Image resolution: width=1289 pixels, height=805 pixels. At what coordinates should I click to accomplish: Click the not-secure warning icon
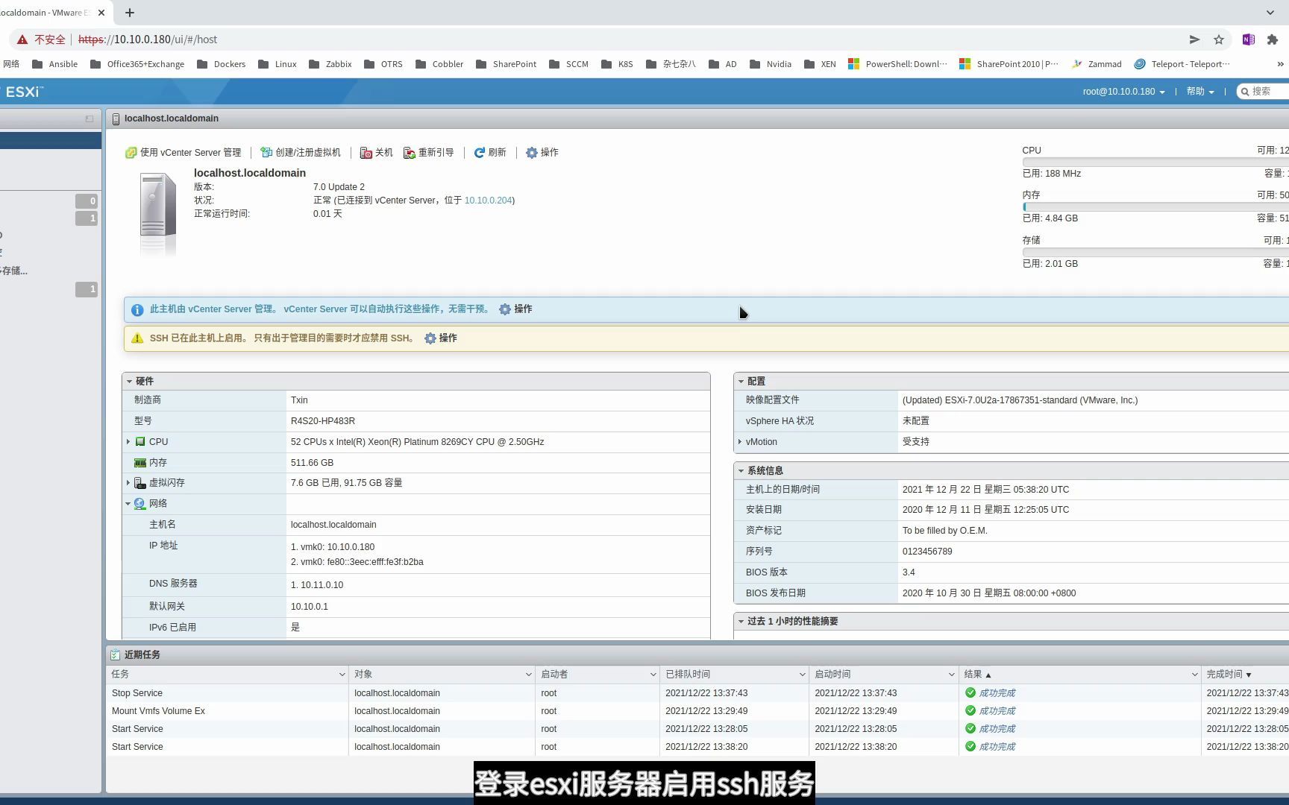(22, 40)
